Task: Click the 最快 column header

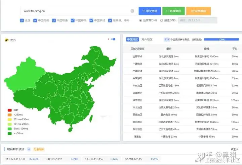Action: [169, 49]
